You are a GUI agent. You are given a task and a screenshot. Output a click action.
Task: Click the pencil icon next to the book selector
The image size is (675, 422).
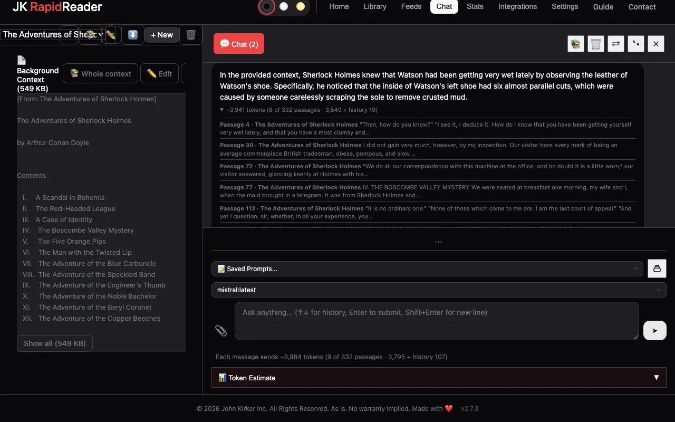pyautogui.click(x=110, y=35)
